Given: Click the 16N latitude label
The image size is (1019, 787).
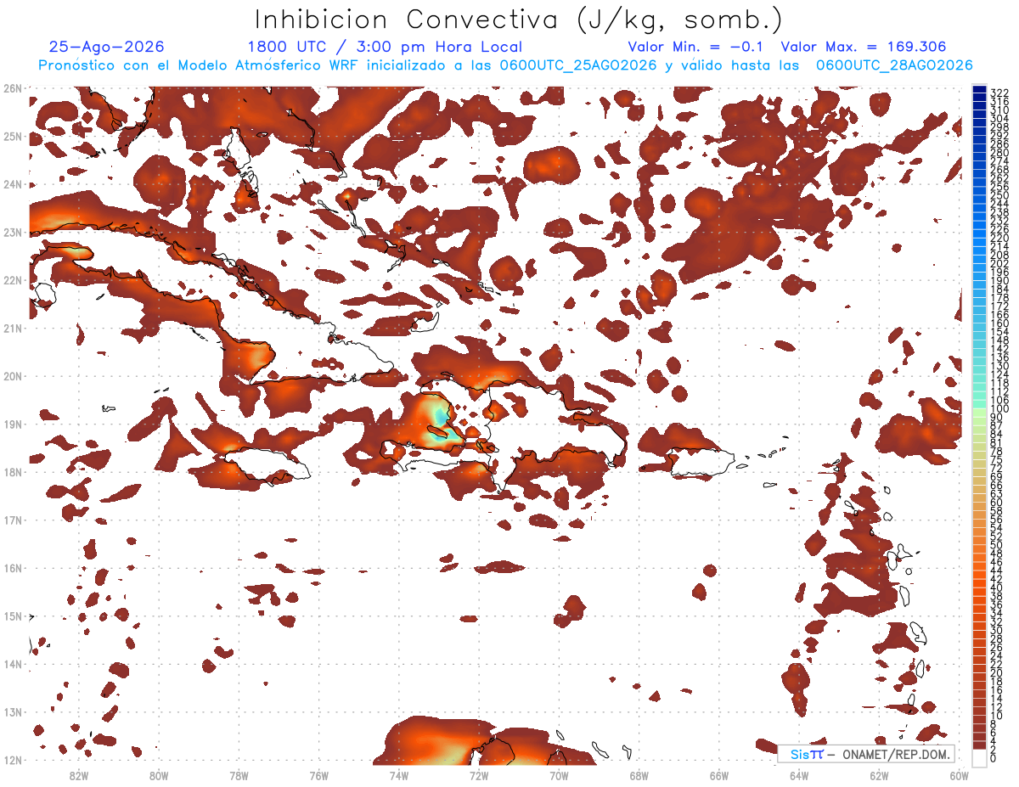Looking at the screenshot, I should [12, 568].
